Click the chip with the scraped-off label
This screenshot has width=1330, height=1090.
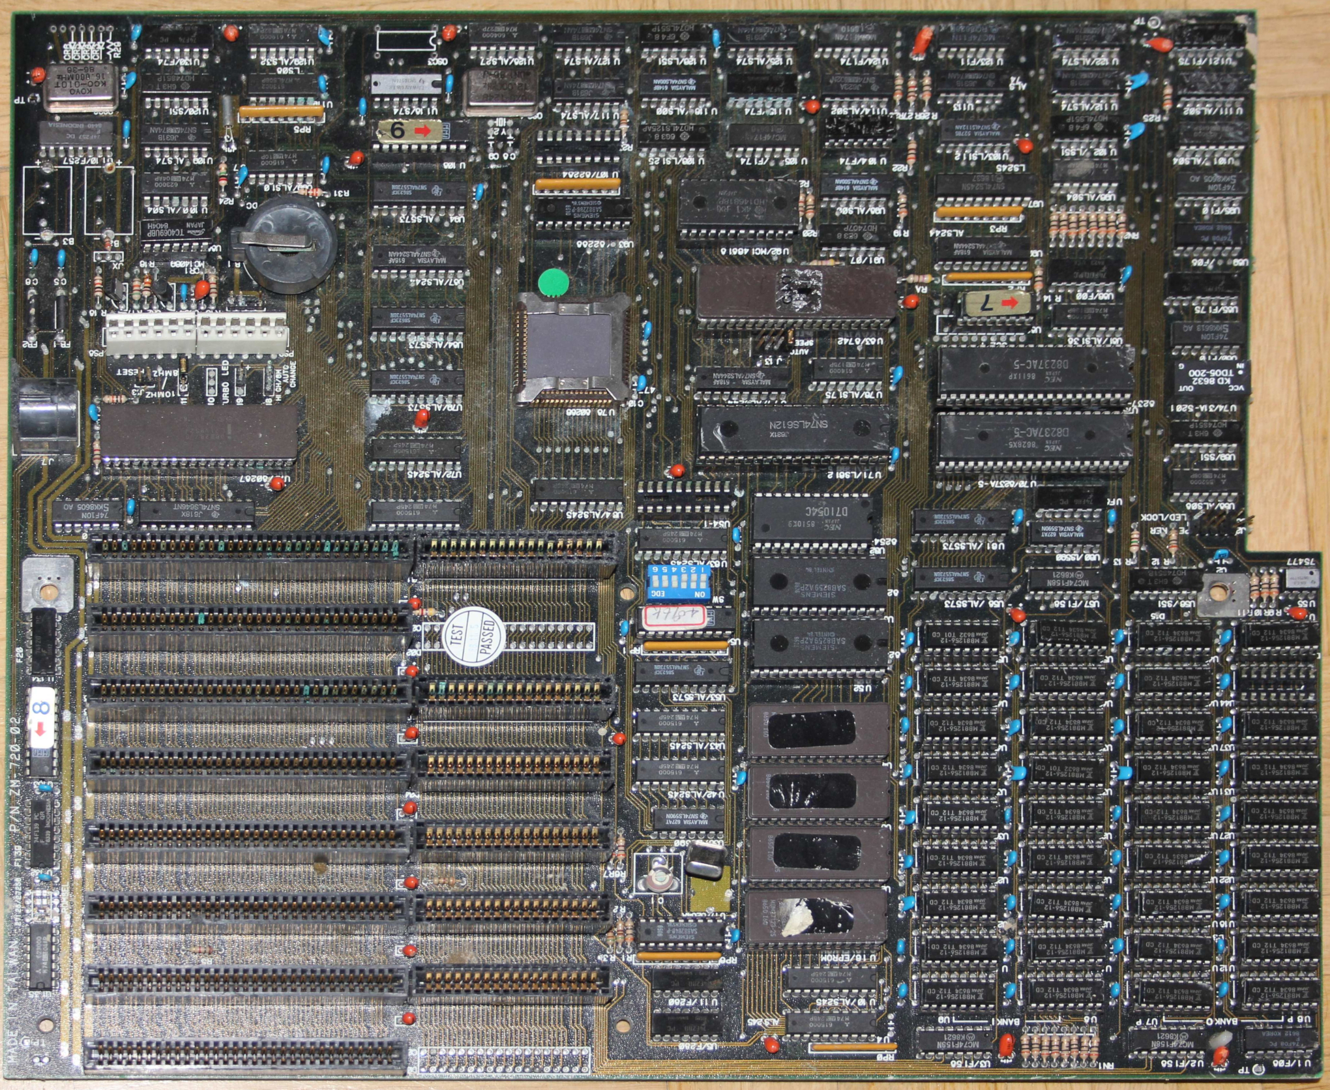[797, 291]
